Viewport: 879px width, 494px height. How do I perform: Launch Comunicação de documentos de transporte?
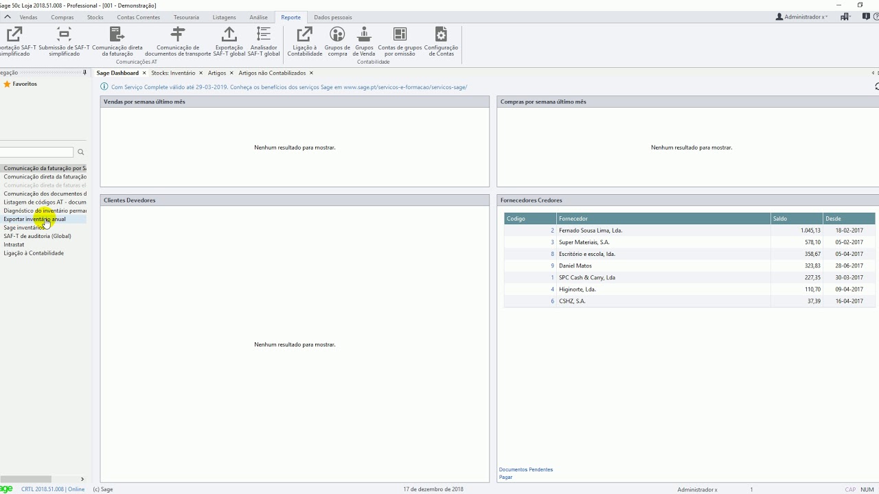click(x=178, y=42)
